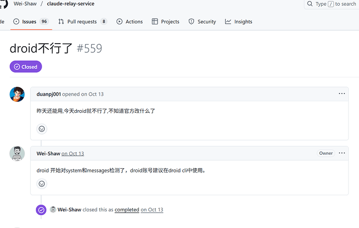Click the Issues count badge 96

(44, 21)
